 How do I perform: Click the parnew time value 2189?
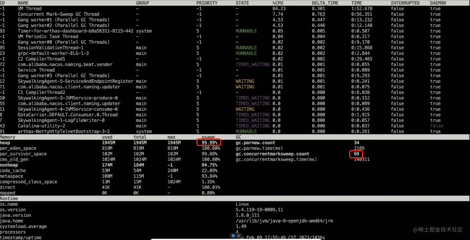point(359,148)
